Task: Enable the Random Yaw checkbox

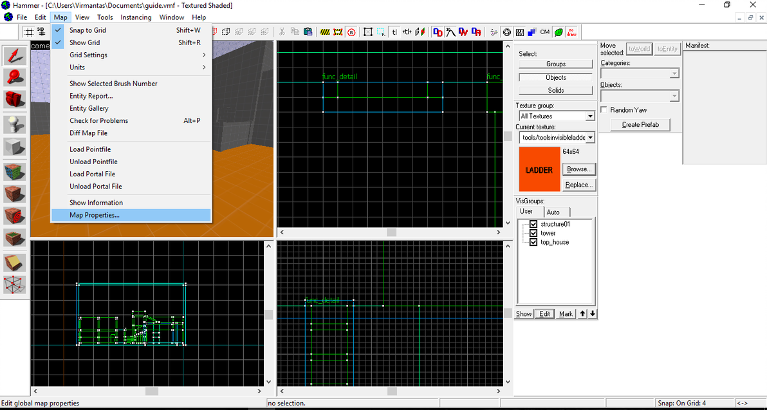Action: tap(604, 110)
